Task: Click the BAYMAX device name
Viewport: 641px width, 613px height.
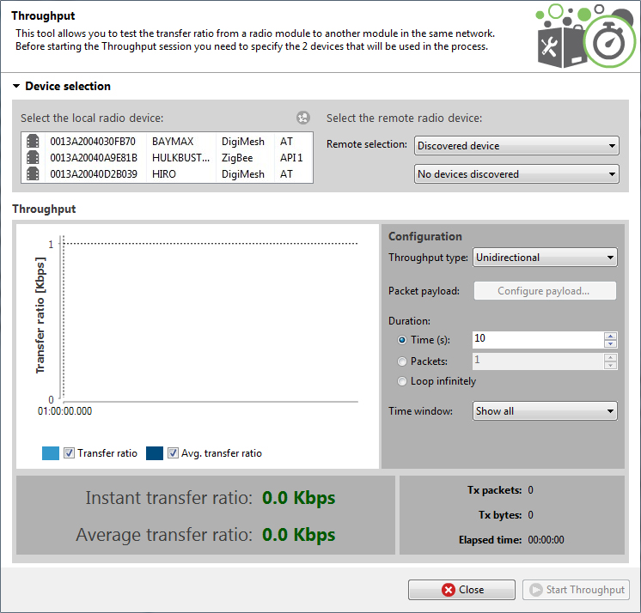Action: pos(173,142)
